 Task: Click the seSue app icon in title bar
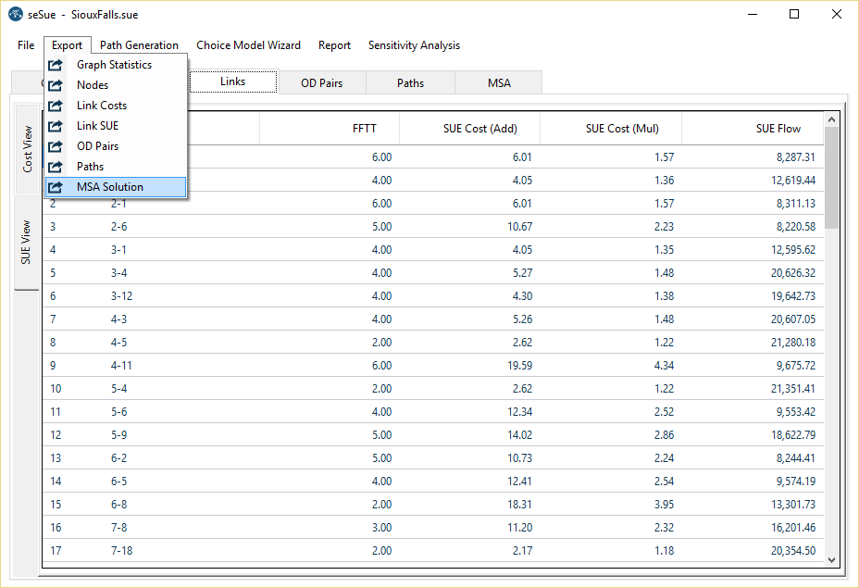pyautogui.click(x=15, y=15)
